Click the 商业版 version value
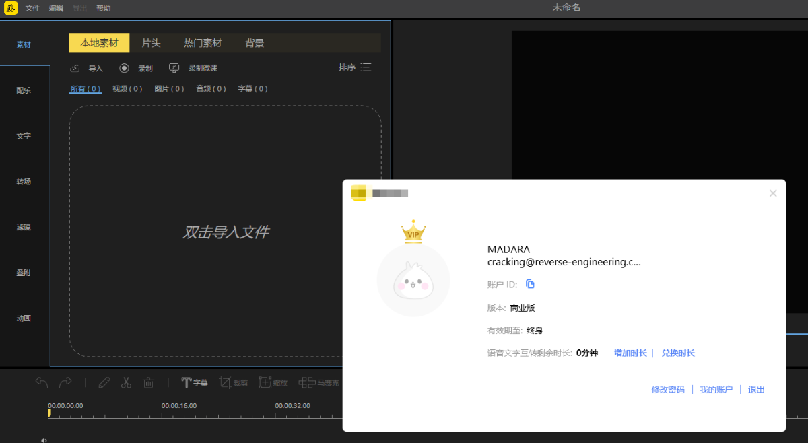 tap(523, 308)
